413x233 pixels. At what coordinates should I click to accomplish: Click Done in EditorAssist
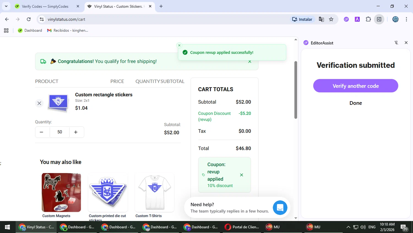pos(355,103)
